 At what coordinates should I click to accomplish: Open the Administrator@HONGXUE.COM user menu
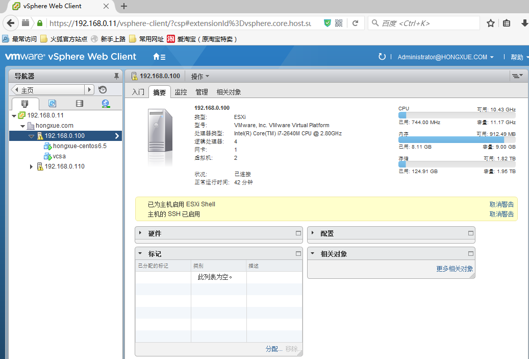445,57
